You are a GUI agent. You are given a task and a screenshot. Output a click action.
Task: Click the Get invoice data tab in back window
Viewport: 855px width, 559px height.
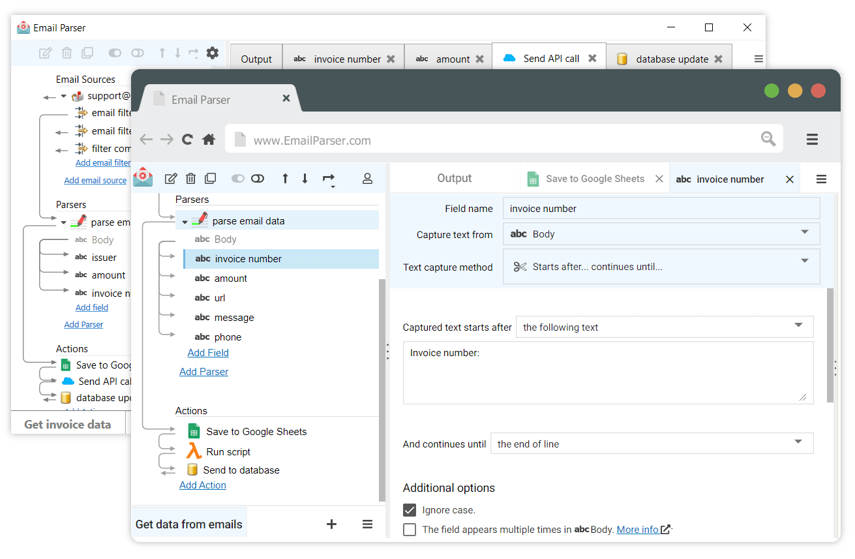68,424
